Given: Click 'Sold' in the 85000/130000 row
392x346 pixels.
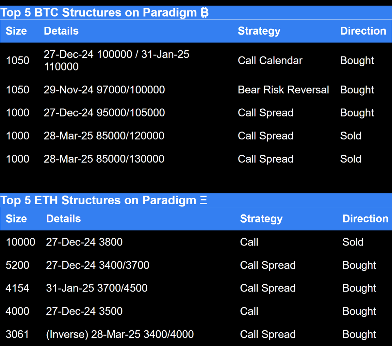Looking at the screenshot, I should coord(351,159).
